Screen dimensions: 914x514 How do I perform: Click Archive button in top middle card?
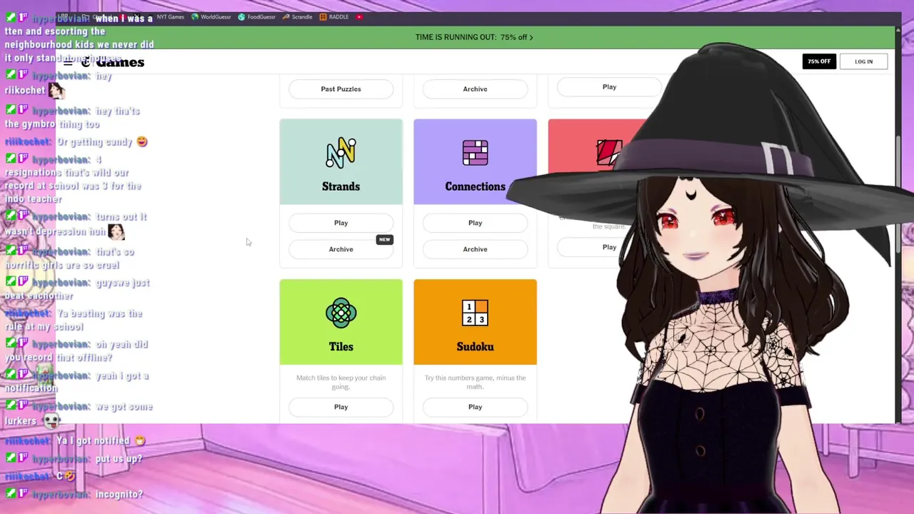(x=475, y=89)
